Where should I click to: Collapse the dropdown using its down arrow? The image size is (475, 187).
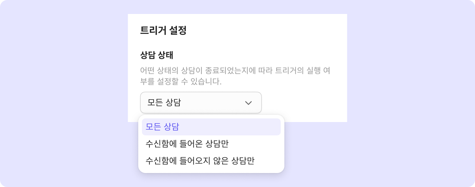pyautogui.click(x=248, y=103)
